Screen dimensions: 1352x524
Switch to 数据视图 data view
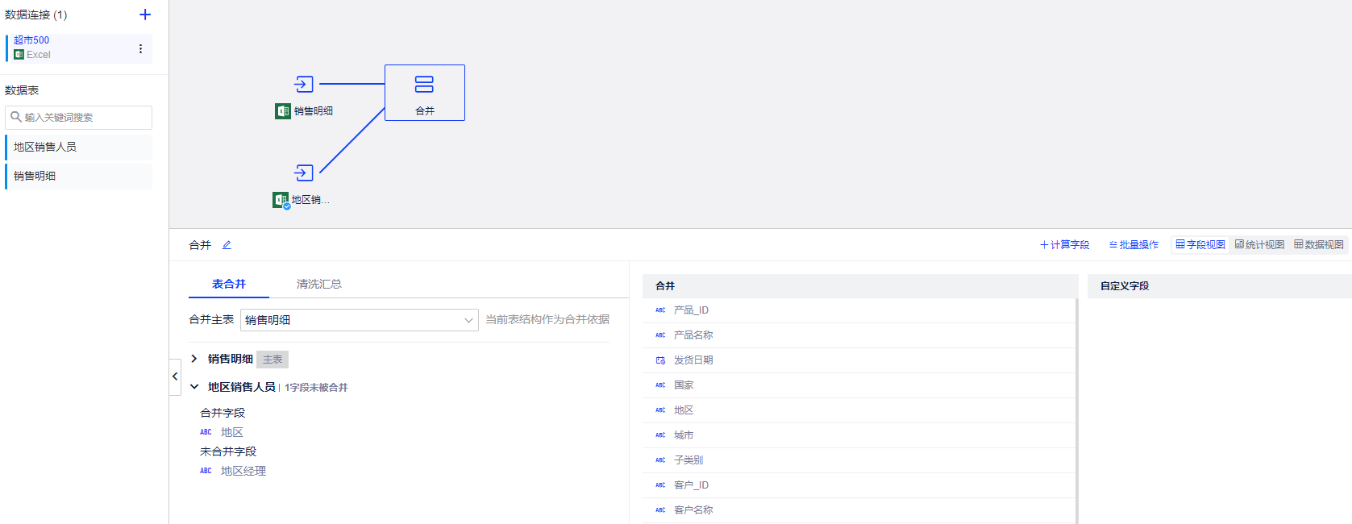(x=1319, y=245)
